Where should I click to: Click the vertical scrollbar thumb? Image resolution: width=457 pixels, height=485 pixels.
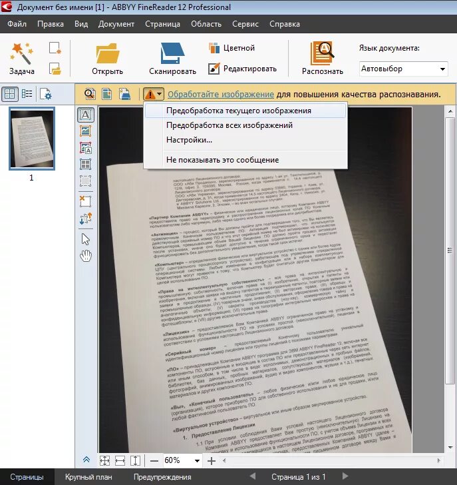(450, 250)
